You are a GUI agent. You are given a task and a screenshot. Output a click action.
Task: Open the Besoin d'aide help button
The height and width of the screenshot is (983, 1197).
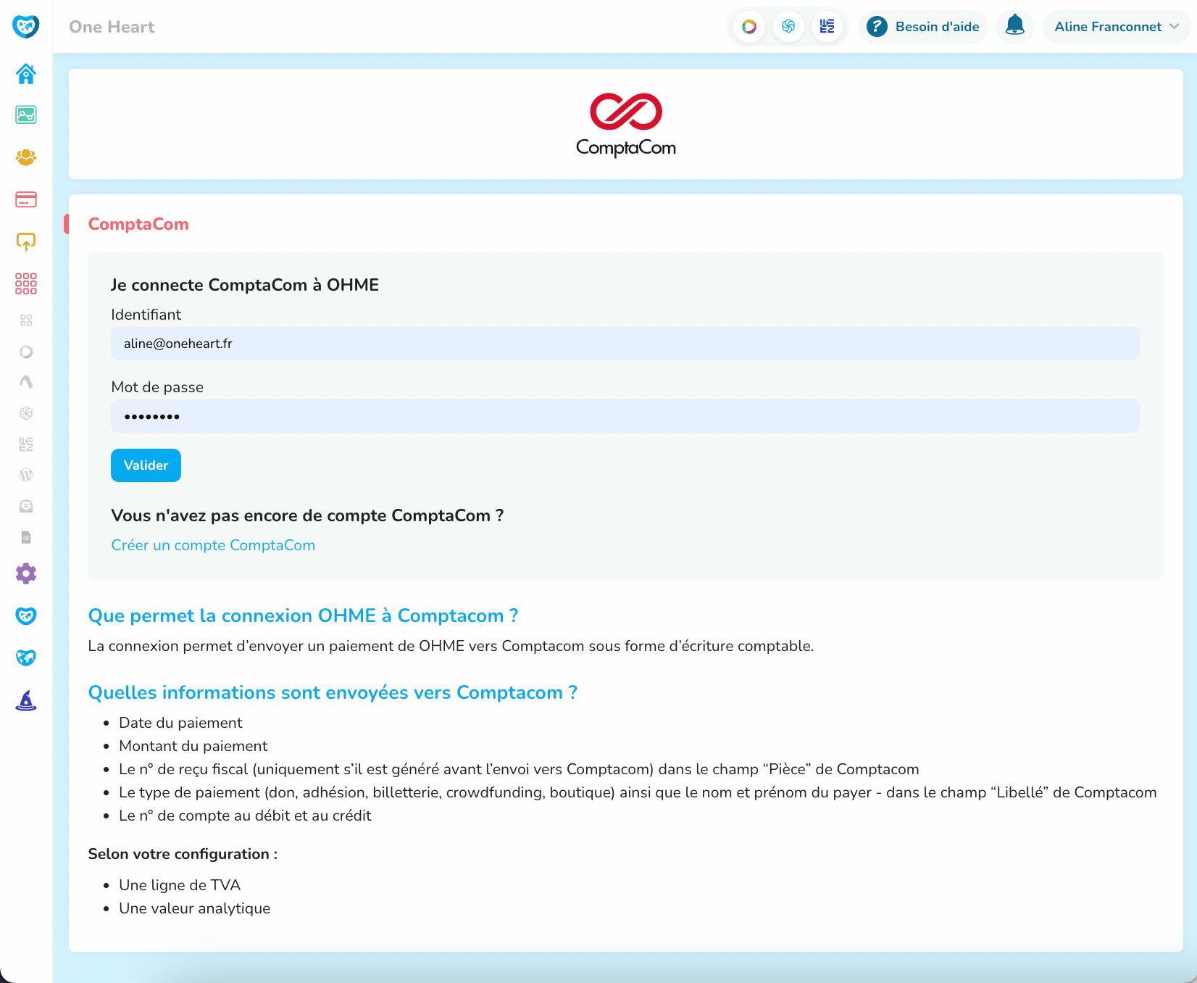[x=923, y=27]
